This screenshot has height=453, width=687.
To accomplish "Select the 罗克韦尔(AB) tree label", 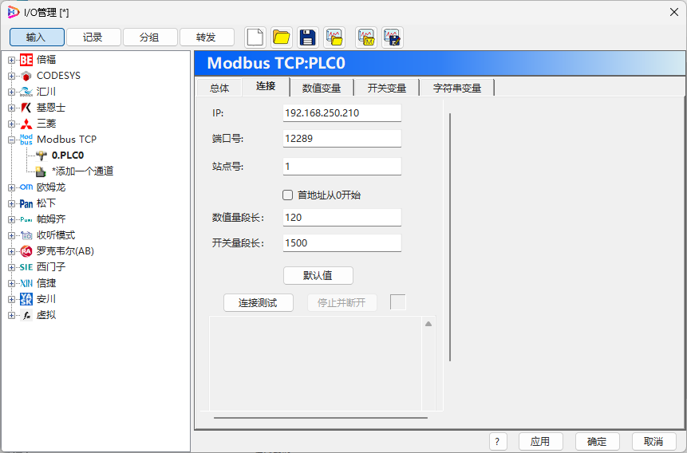I will pos(65,251).
